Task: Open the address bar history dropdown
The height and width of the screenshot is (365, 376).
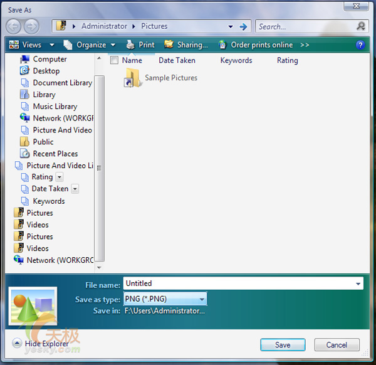Action: point(231,26)
